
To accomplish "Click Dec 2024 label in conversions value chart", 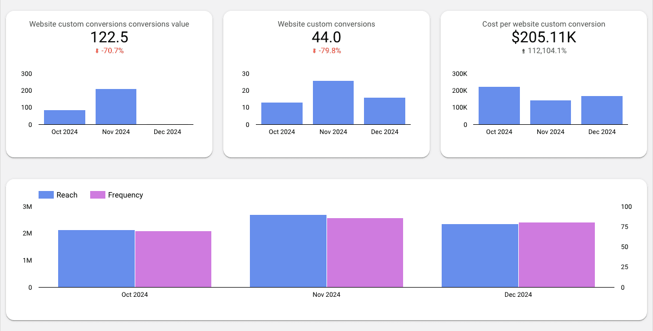I will (x=167, y=132).
